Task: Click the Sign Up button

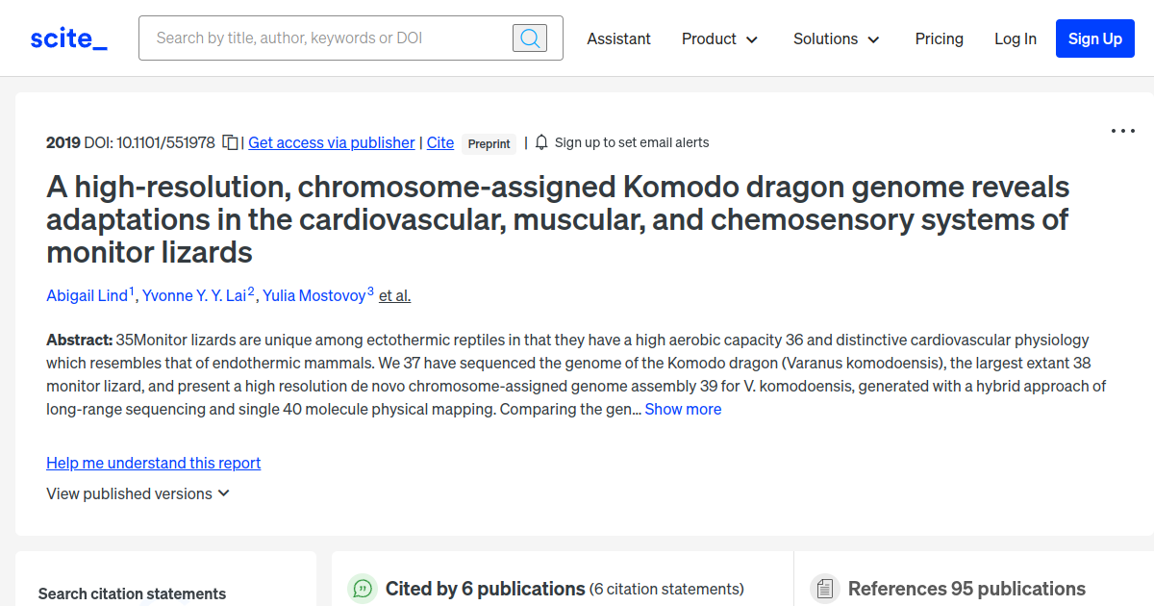Action: (x=1094, y=38)
